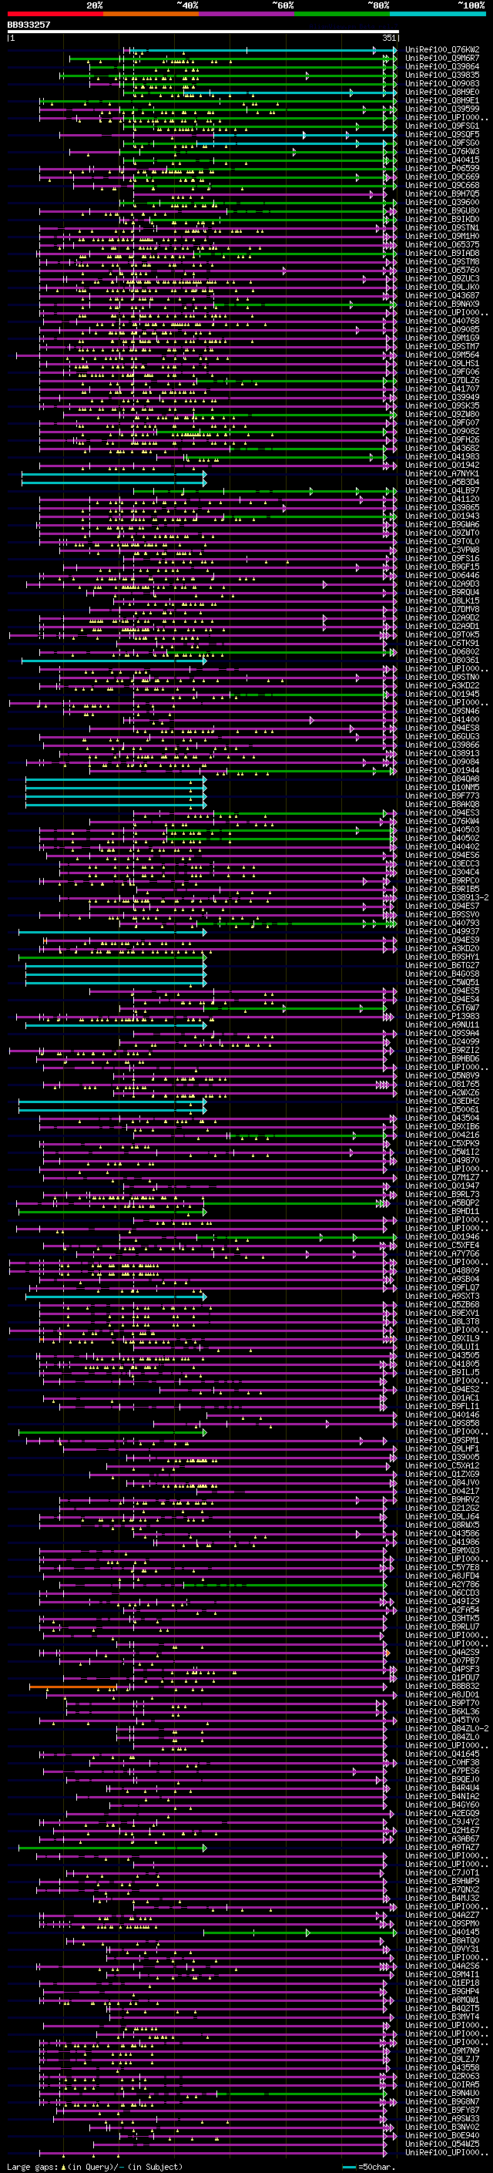This screenshot has height=2173, width=493.
Task: Open hit UniRef100_Q39835
Action: point(442,75)
